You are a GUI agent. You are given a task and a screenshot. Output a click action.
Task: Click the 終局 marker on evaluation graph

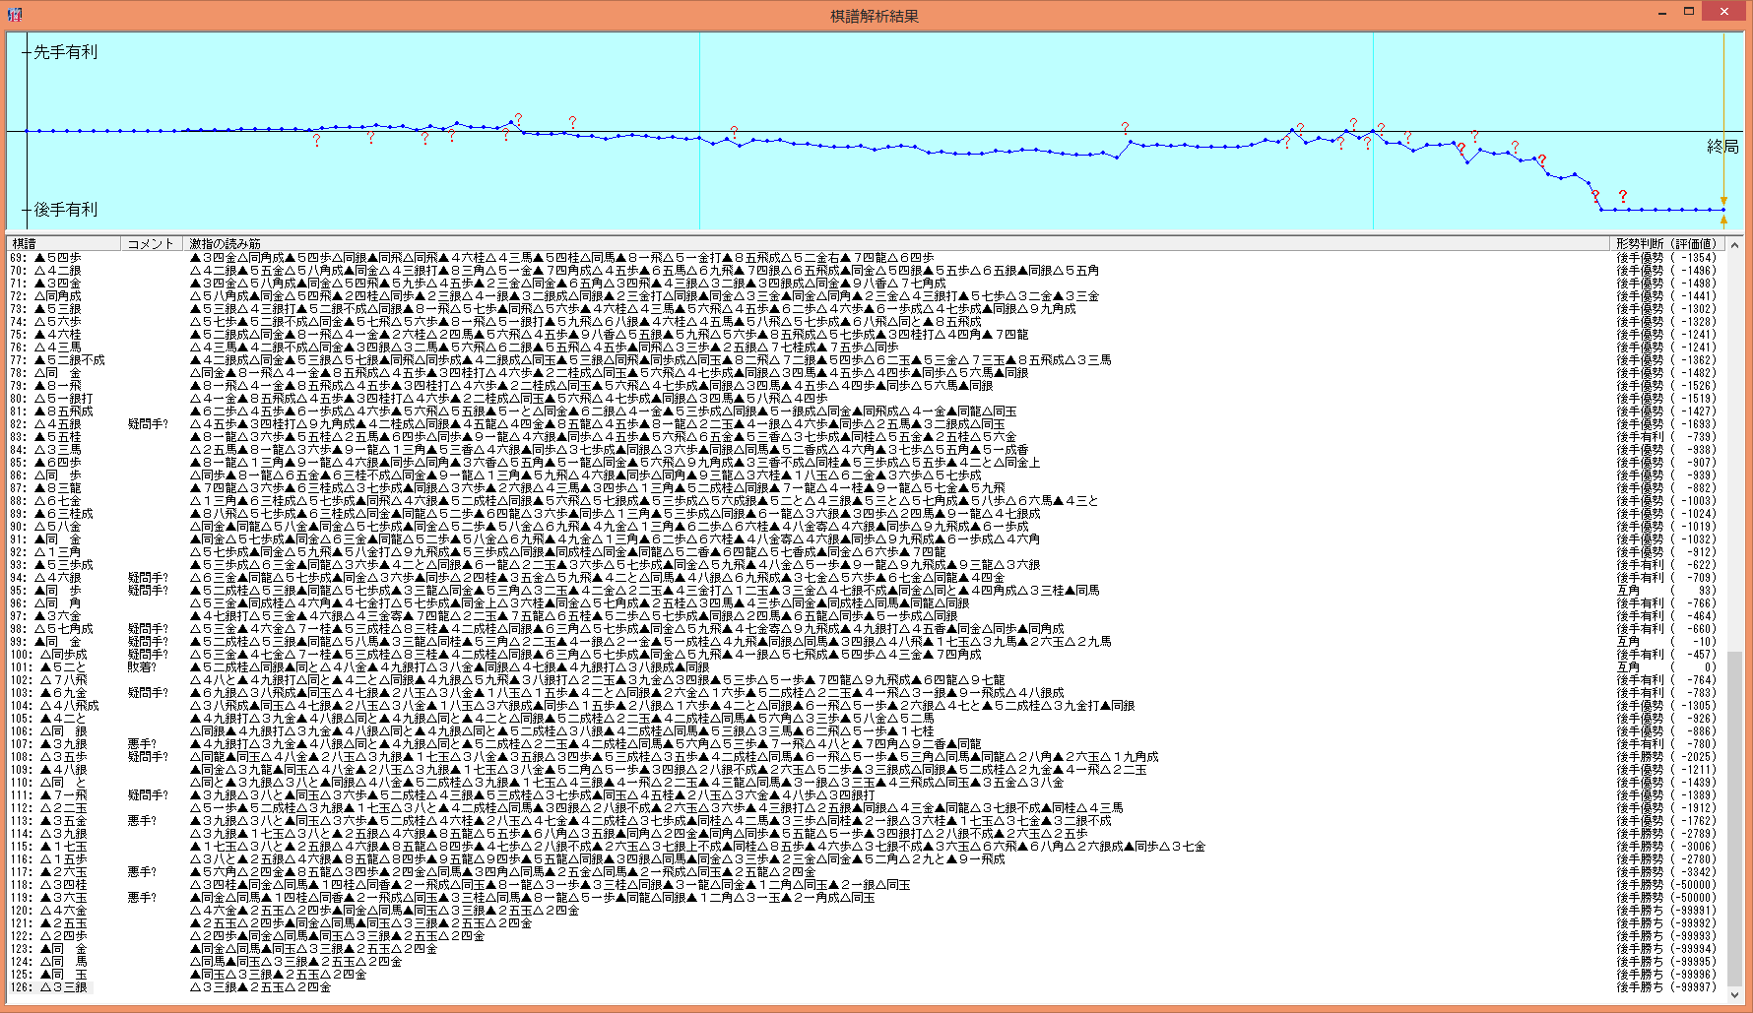click(1722, 147)
